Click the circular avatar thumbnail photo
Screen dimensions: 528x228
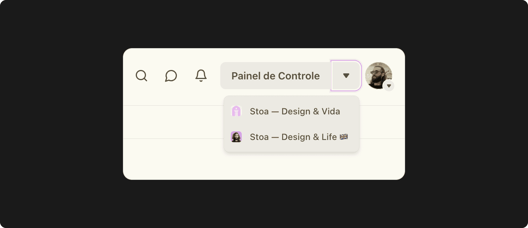[x=379, y=75]
